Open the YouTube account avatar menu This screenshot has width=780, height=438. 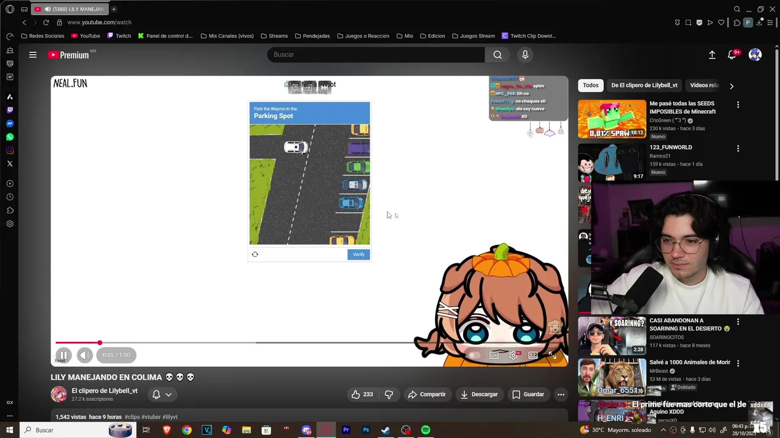point(755,55)
